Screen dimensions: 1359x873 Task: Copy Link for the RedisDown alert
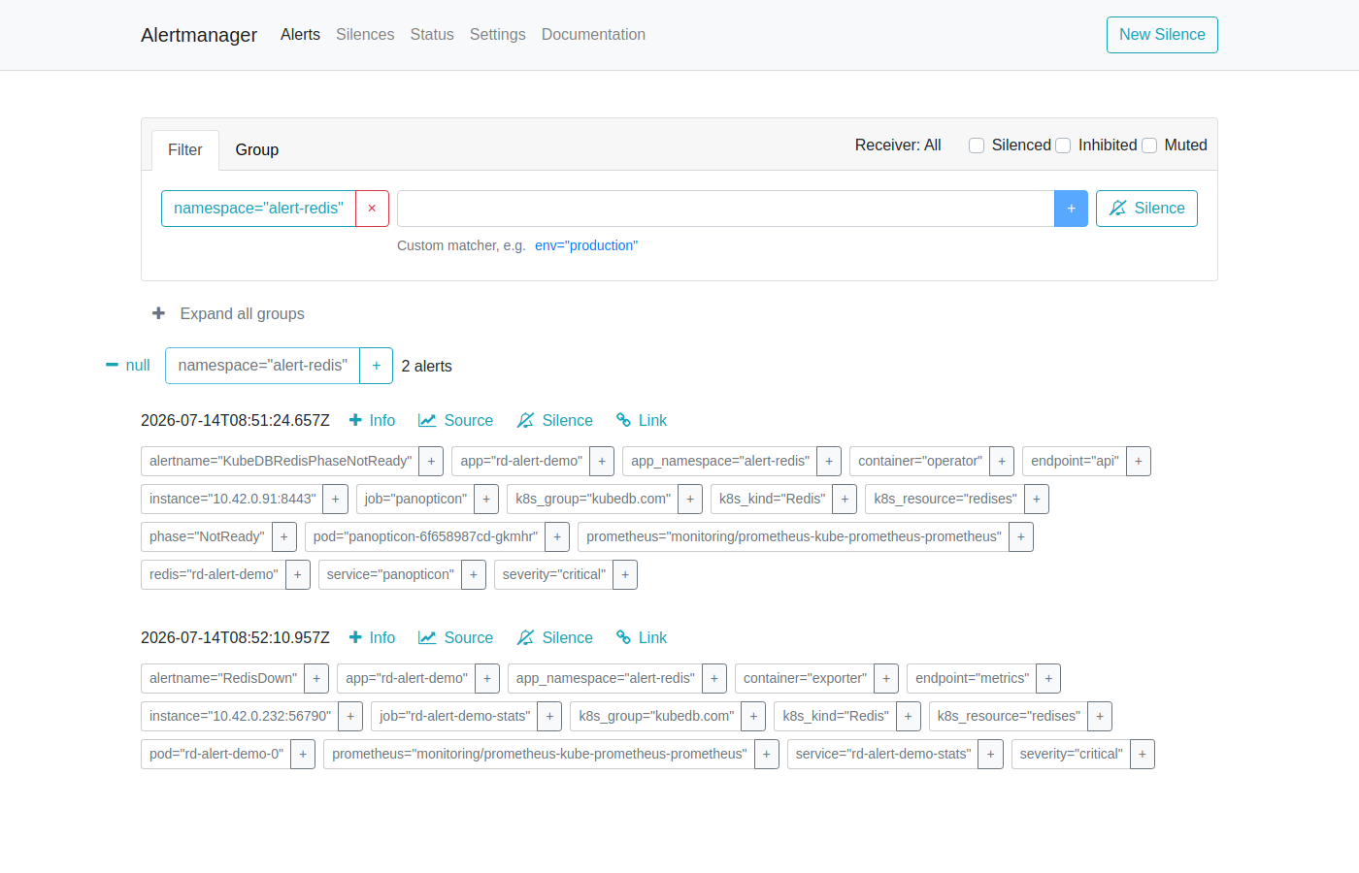642,637
